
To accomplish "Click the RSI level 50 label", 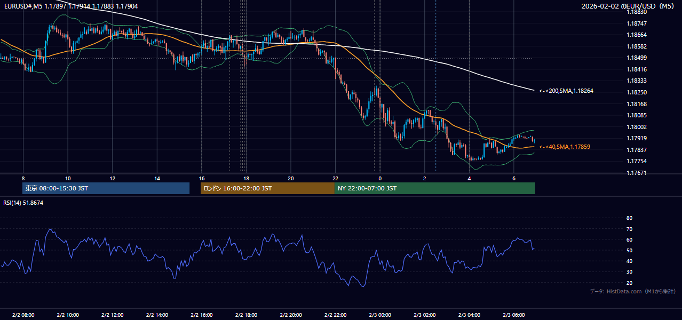I will (629, 250).
